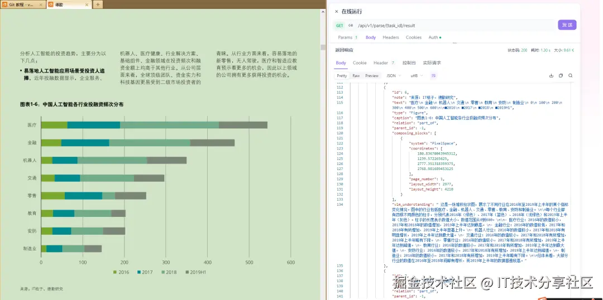Image resolution: width=603 pixels, height=300 pixels.
Task: Click the 返回响应 section label
Action: pos(344,50)
